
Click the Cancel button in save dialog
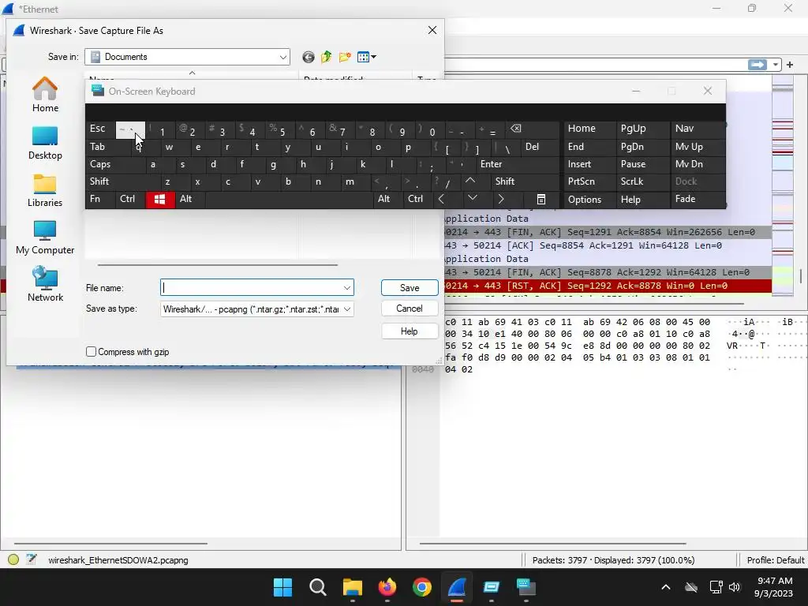(x=410, y=309)
